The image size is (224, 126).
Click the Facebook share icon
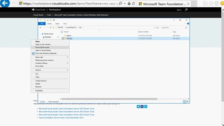coord(142,106)
